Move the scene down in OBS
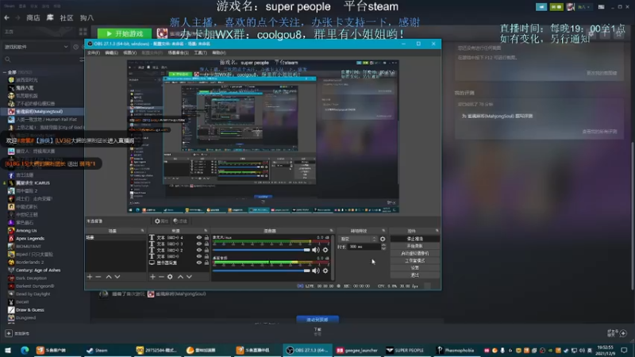 [117, 277]
